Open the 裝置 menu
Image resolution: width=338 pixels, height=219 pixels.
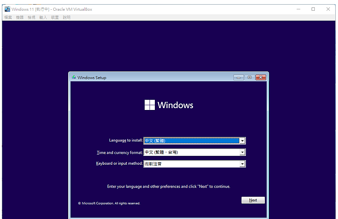[x=55, y=17]
